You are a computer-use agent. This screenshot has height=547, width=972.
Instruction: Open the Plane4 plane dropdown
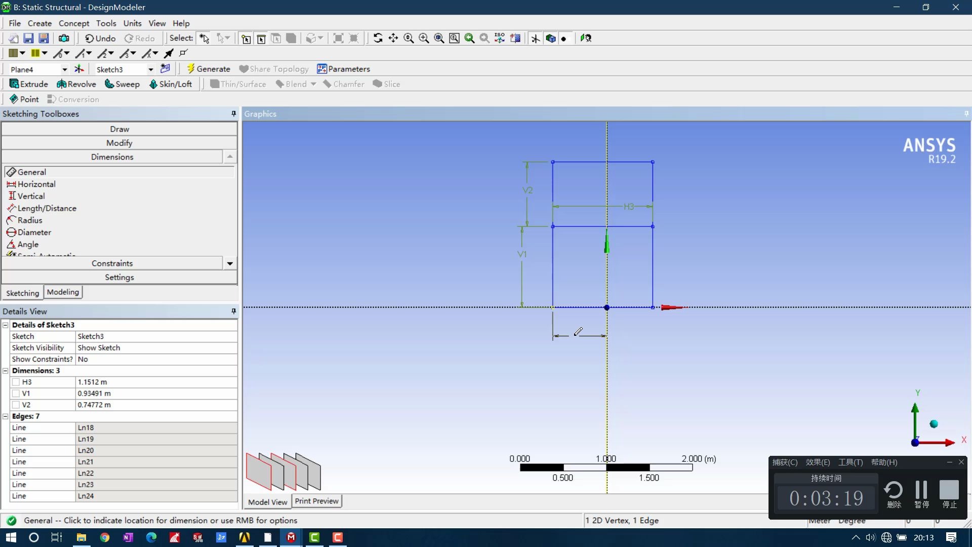(x=64, y=69)
